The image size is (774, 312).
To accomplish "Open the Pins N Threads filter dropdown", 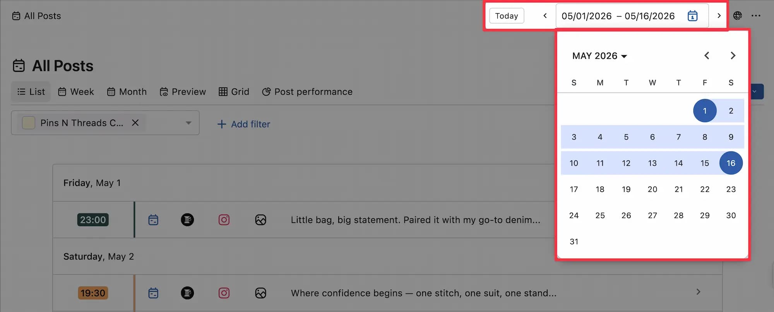I will 188,123.
